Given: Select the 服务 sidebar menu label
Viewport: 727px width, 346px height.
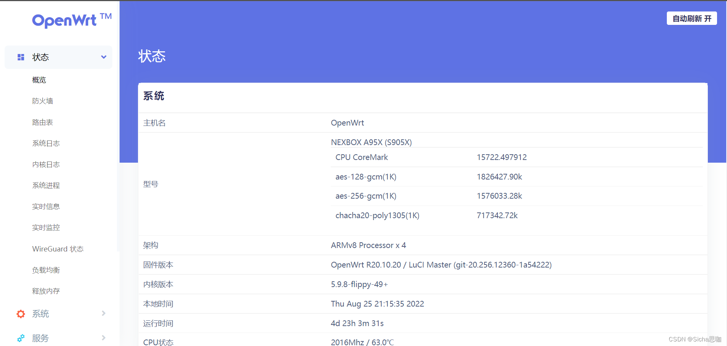Looking at the screenshot, I should [x=41, y=338].
